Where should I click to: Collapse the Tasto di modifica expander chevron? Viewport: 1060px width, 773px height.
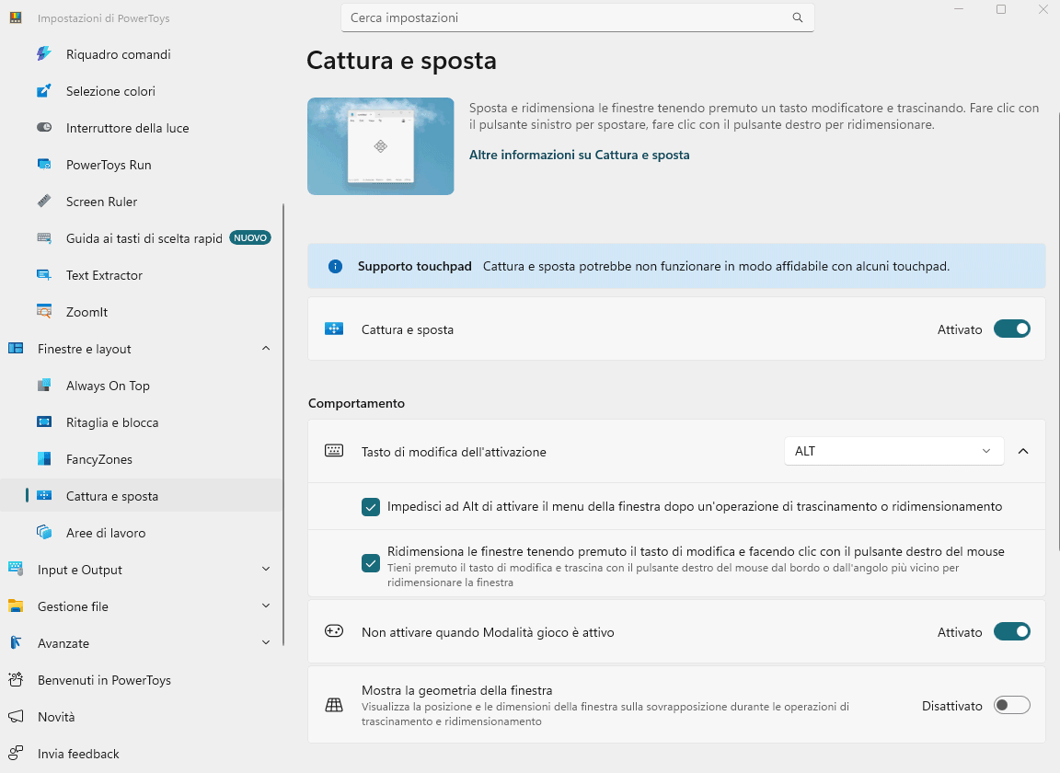click(x=1023, y=451)
